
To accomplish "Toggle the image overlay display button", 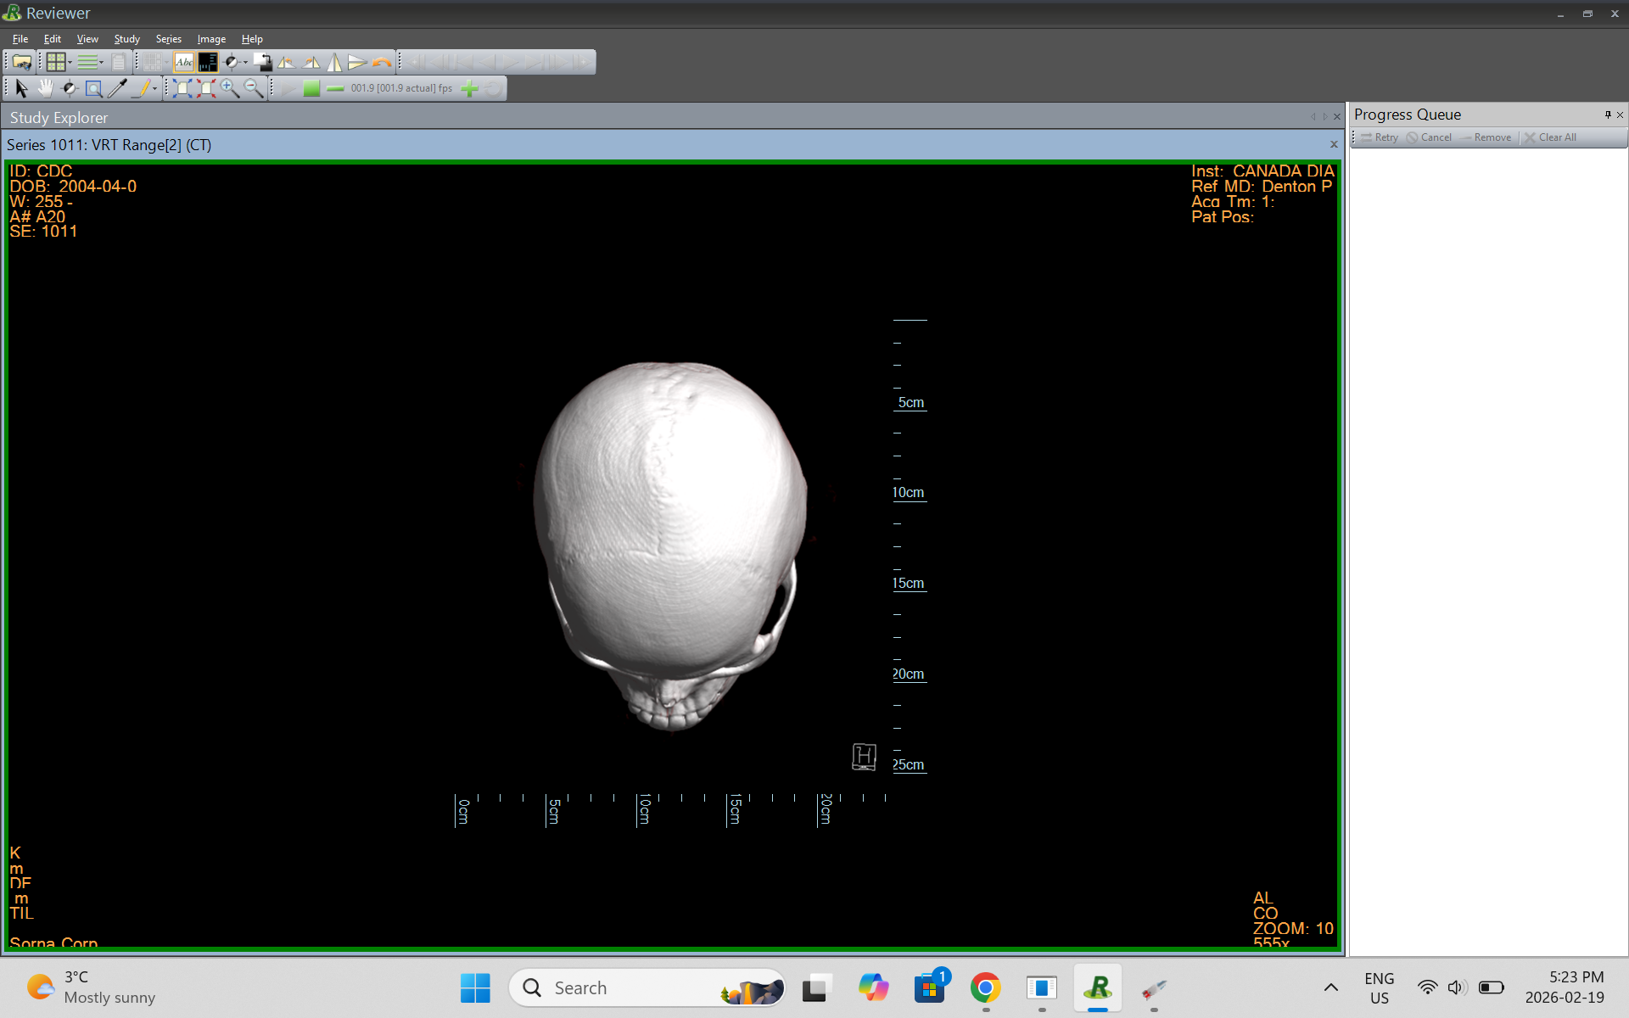I will (207, 62).
